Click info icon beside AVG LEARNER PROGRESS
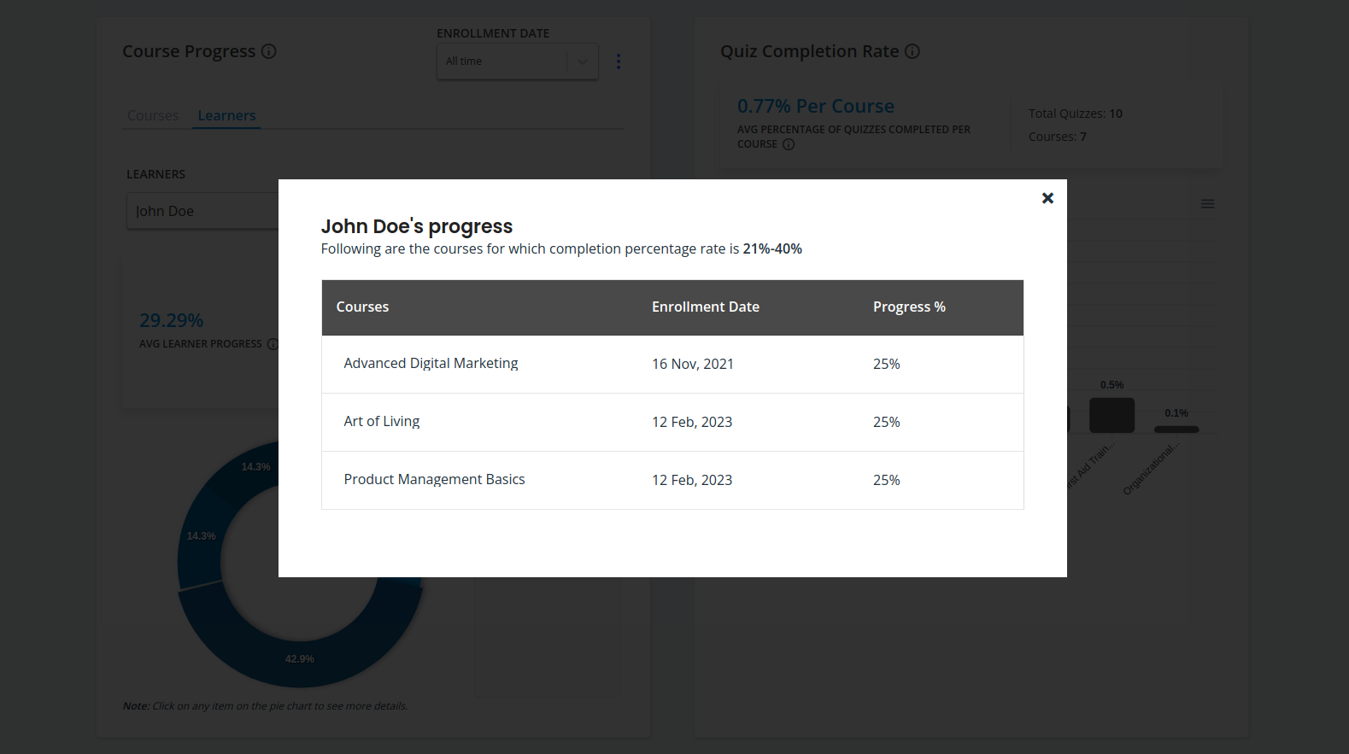The width and height of the screenshot is (1349, 754). pos(273,344)
